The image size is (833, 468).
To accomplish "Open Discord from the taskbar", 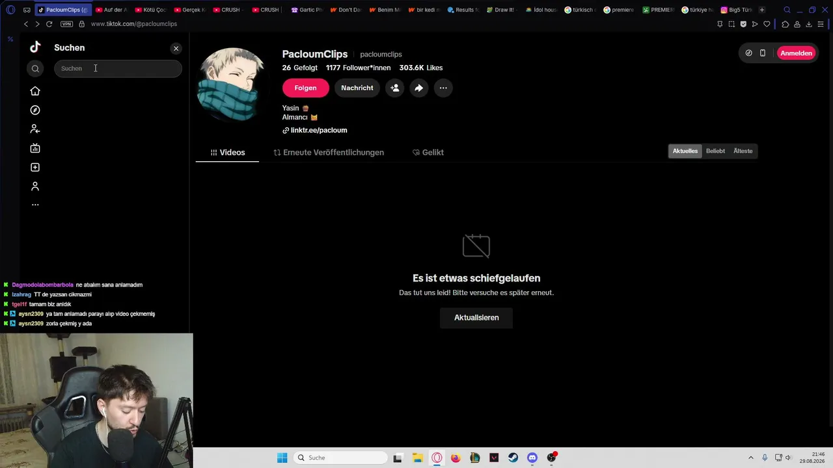I will click(532, 458).
